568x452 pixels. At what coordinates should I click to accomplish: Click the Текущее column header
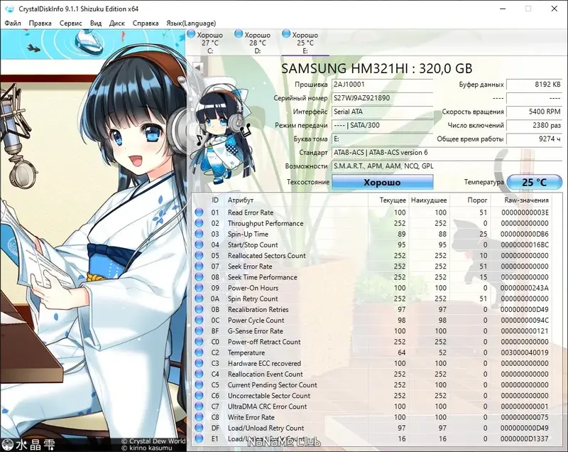click(388, 200)
